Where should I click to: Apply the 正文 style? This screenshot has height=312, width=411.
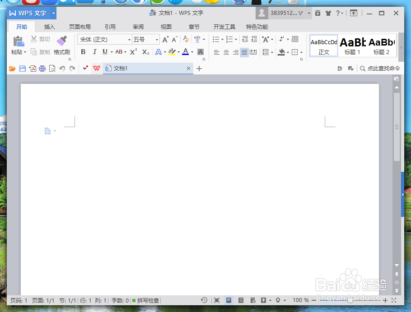point(324,46)
